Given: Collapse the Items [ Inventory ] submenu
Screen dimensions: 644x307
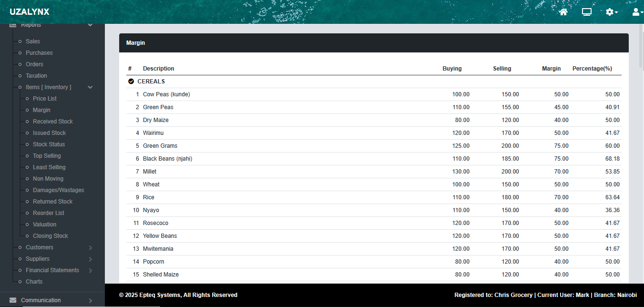Looking at the screenshot, I should click(90, 87).
